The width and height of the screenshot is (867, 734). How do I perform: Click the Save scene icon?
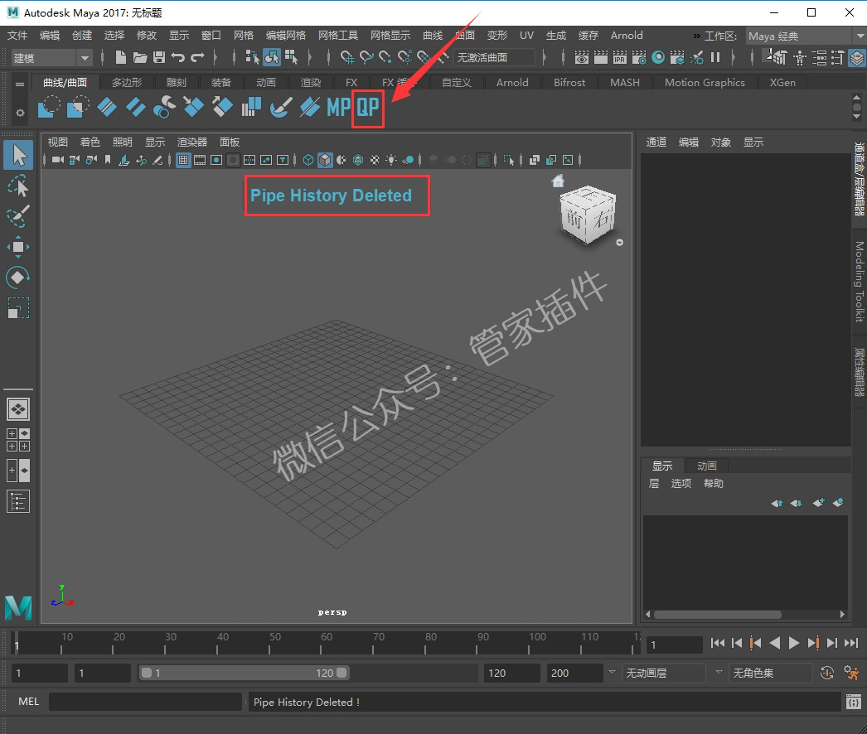coord(158,57)
